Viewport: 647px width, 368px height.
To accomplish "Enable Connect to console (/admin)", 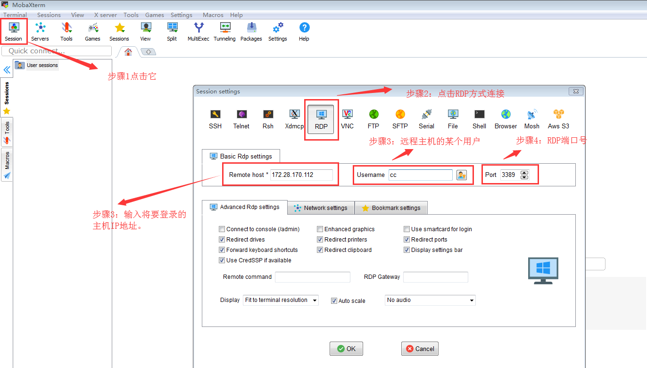I will [222, 229].
